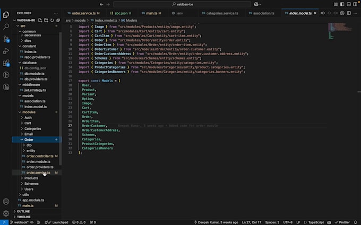Expand the dtos folder
The width and height of the screenshot is (361, 225).
(28, 41)
